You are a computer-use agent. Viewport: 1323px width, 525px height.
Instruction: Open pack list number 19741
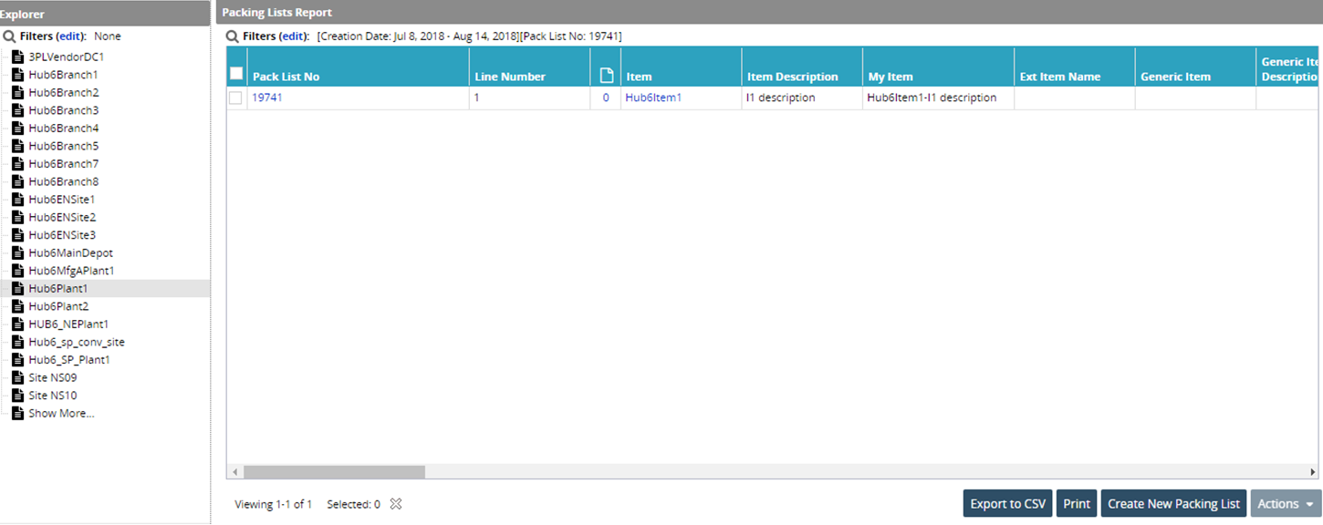click(267, 98)
